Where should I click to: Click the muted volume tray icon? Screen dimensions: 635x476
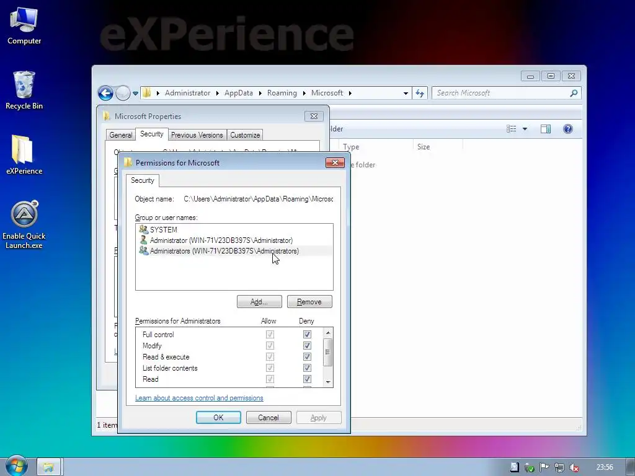(574, 467)
